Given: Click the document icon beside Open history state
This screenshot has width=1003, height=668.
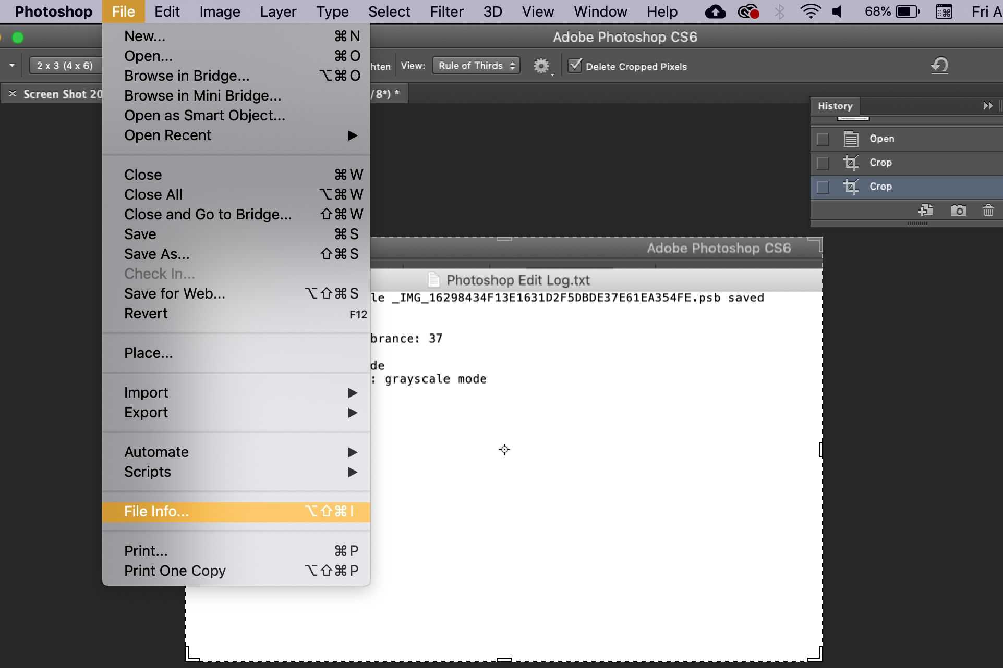Looking at the screenshot, I should click(x=851, y=139).
